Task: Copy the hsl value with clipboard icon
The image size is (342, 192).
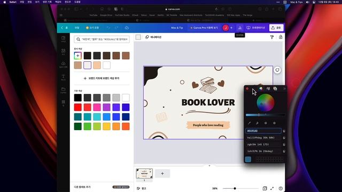Action: [284, 138]
